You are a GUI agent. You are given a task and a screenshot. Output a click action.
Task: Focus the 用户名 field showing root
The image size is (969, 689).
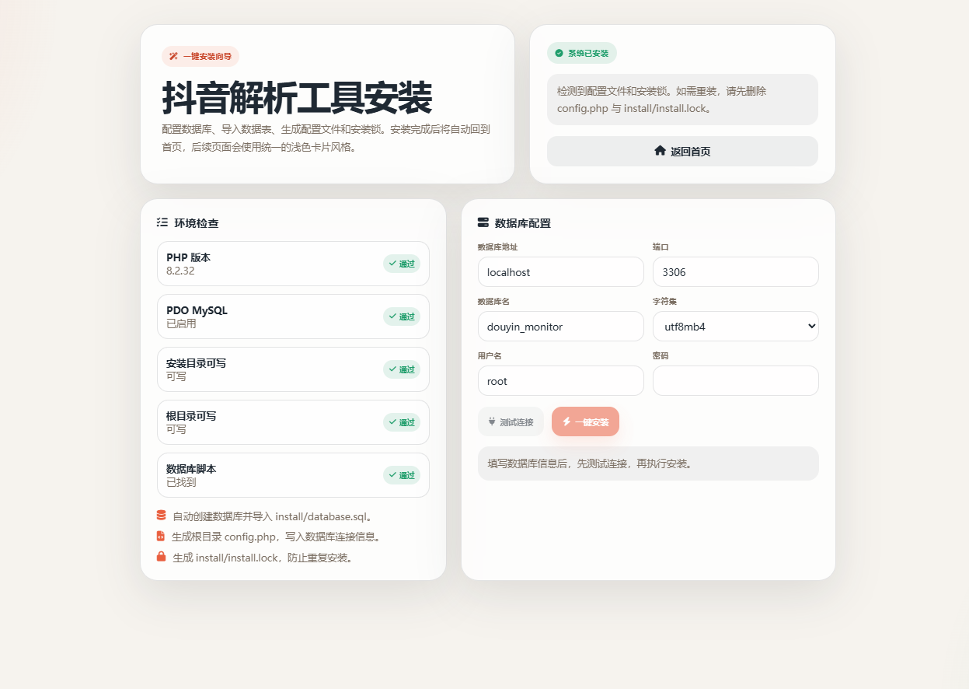click(561, 381)
